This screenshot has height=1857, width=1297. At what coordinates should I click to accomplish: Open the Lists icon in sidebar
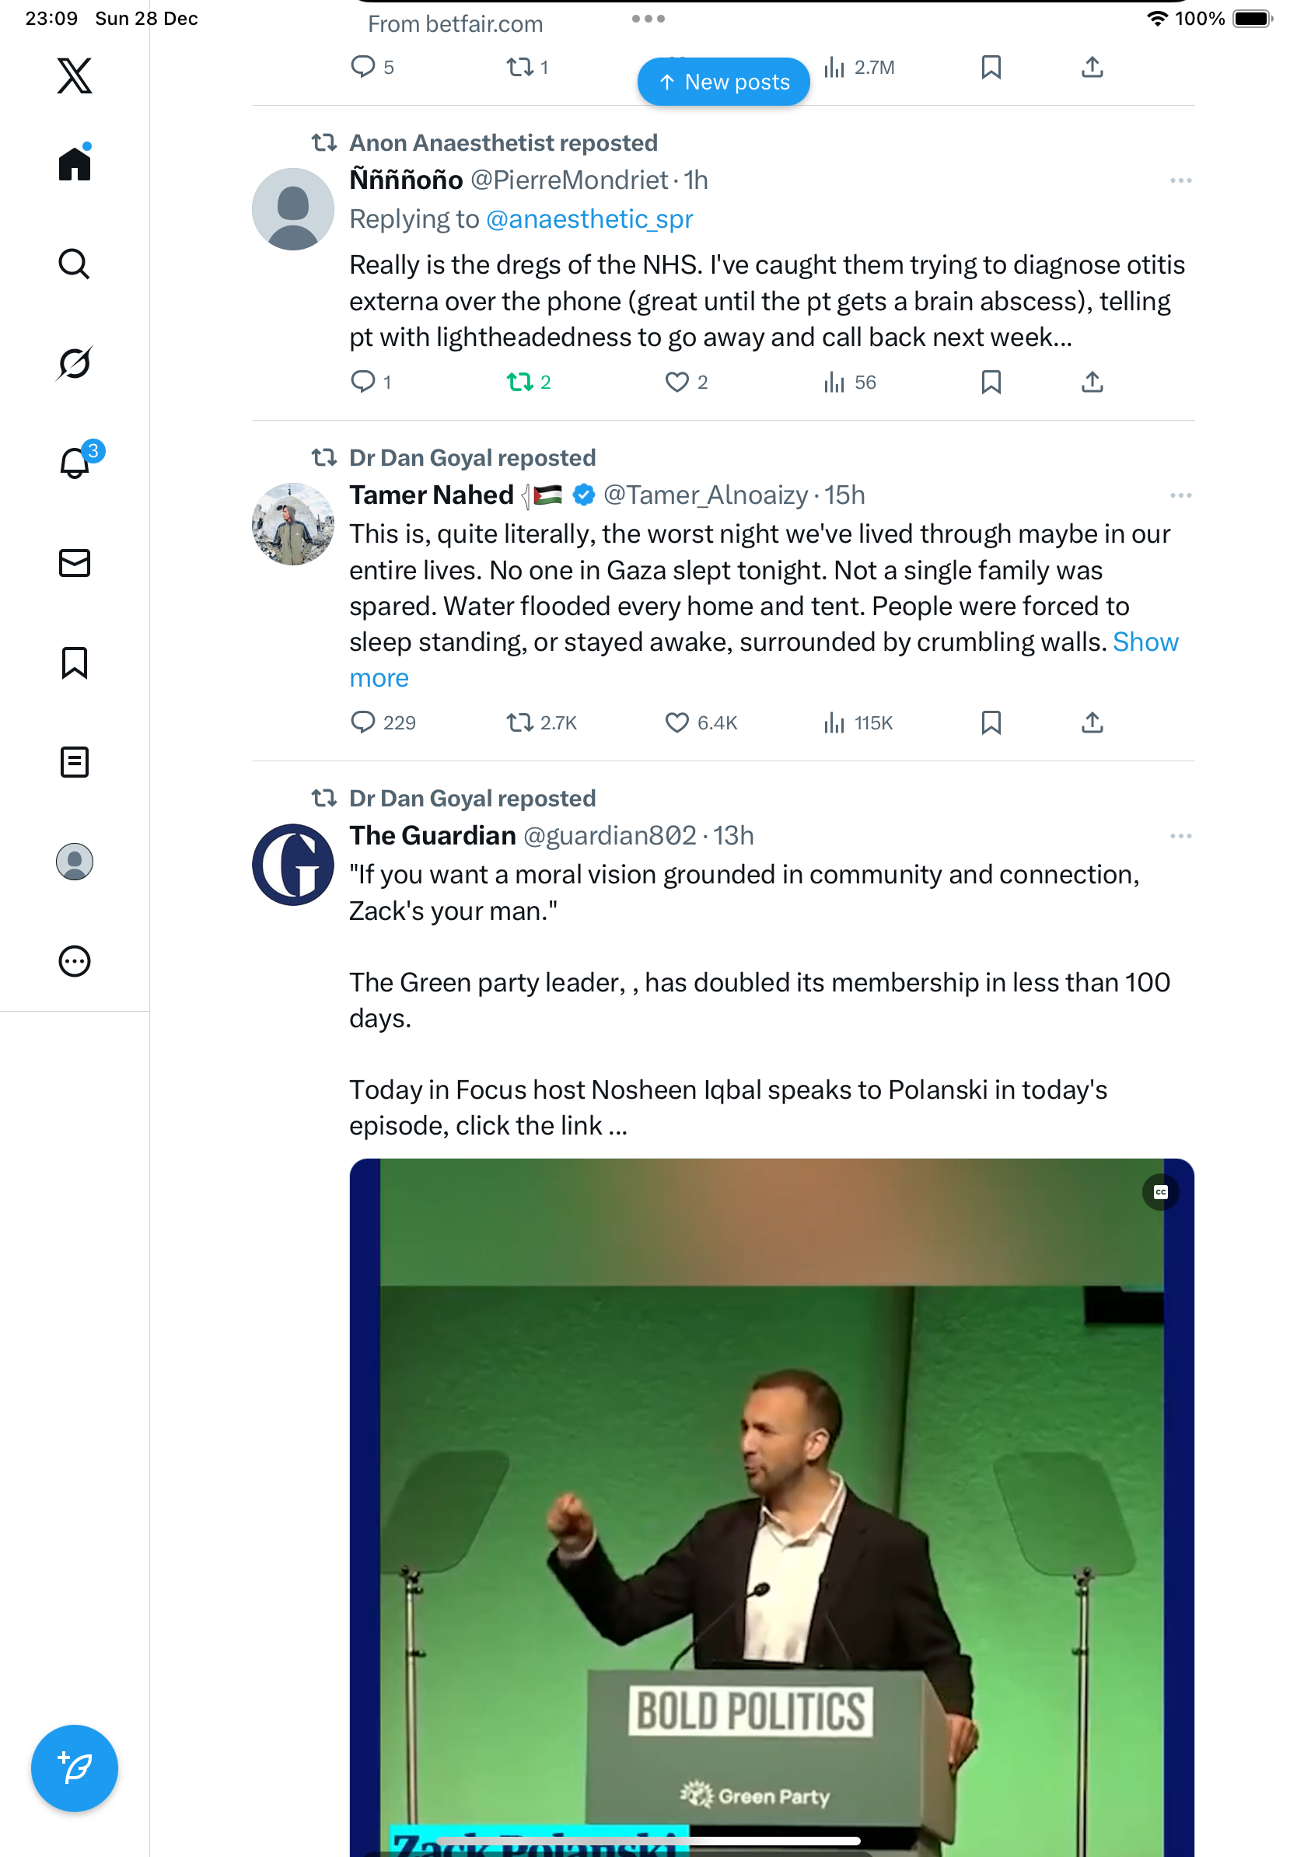(75, 762)
